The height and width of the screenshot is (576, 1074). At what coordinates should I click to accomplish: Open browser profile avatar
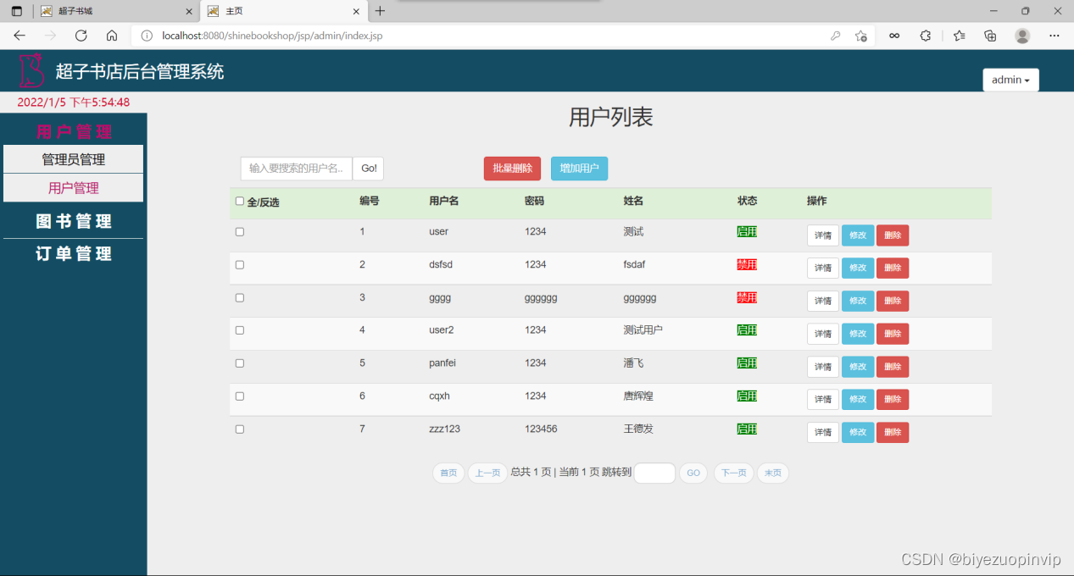click(x=1022, y=36)
